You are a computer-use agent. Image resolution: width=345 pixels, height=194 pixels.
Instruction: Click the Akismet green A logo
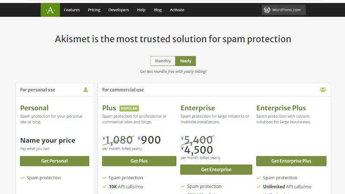[50, 10]
